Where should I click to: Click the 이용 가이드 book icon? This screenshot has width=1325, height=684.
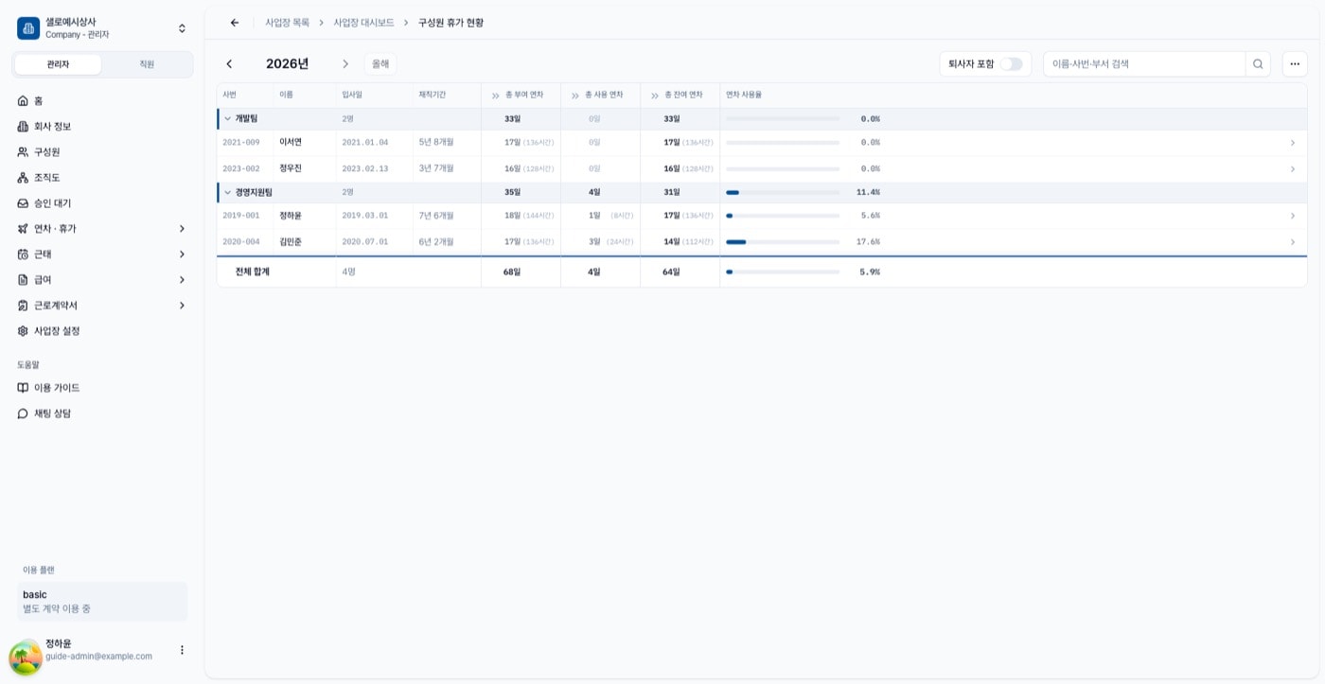pos(24,387)
